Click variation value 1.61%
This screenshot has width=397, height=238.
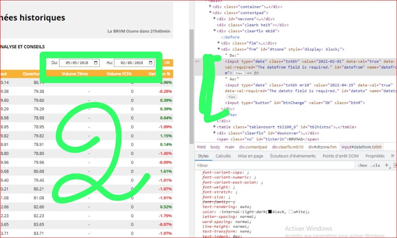click(166, 171)
